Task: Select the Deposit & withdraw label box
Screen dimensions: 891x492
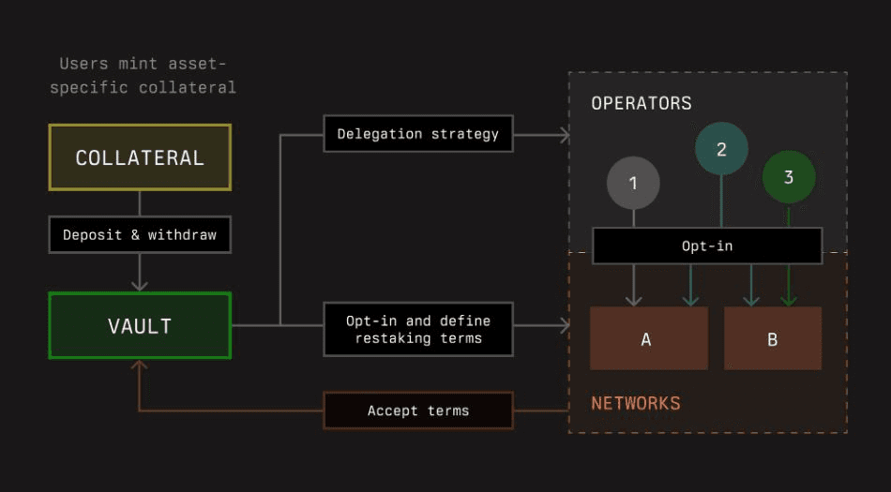Action: 140,234
